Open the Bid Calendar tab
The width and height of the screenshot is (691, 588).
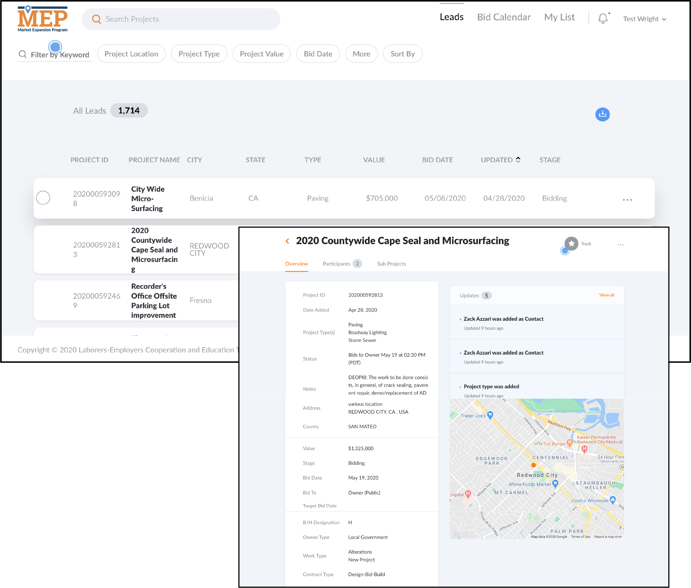pos(504,17)
